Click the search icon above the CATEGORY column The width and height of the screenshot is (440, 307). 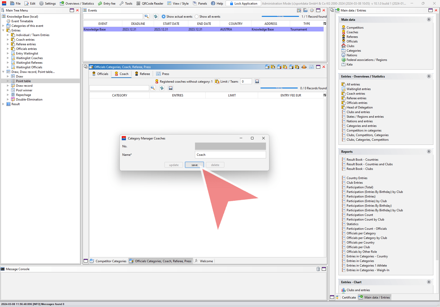point(153,88)
